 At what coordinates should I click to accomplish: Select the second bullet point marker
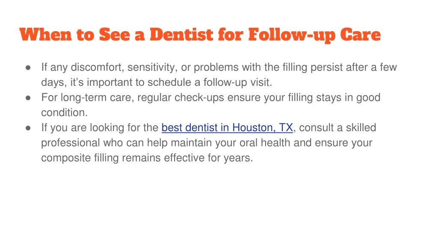[x=28, y=98]
